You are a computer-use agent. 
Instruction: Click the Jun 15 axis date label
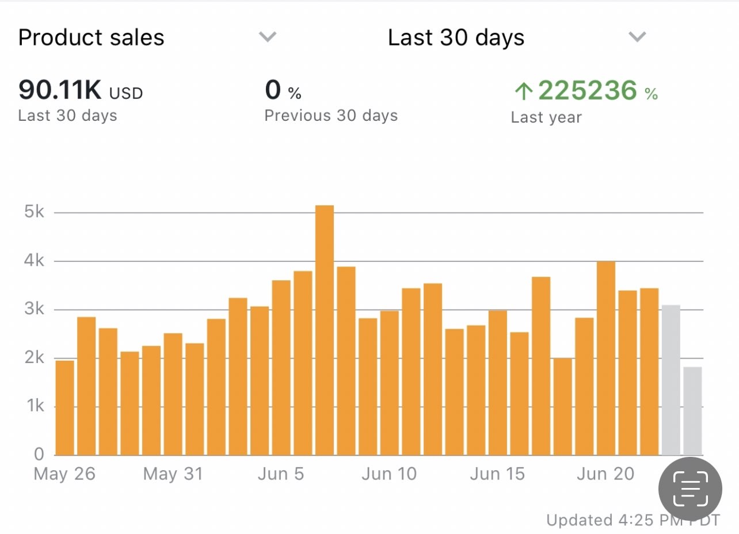coord(497,474)
